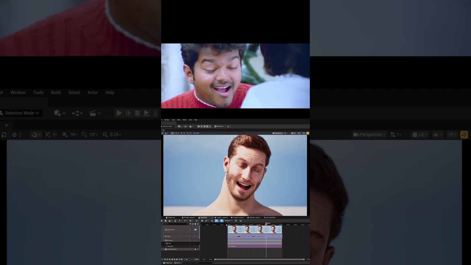Select the audio waveform clip
Image resolution: width=471 pixels, height=265 pixels.
point(255,236)
